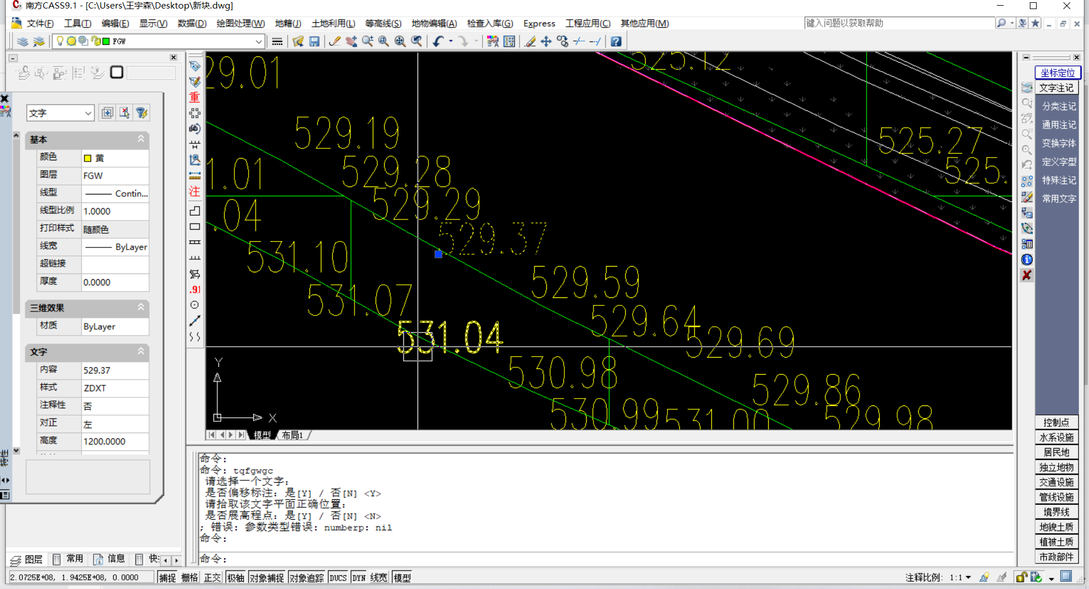The width and height of the screenshot is (1089, 589).
Task: Toggle 线宽 lineweight display
Action: pos(379,578)
